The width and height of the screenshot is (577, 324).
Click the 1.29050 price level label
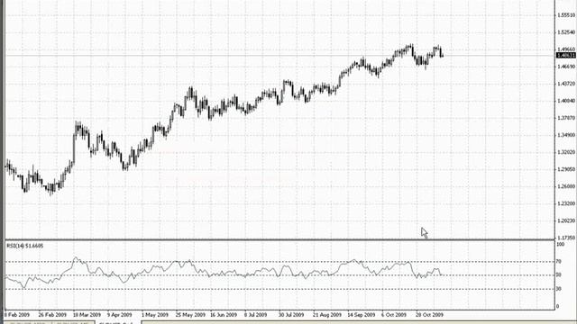566,169
